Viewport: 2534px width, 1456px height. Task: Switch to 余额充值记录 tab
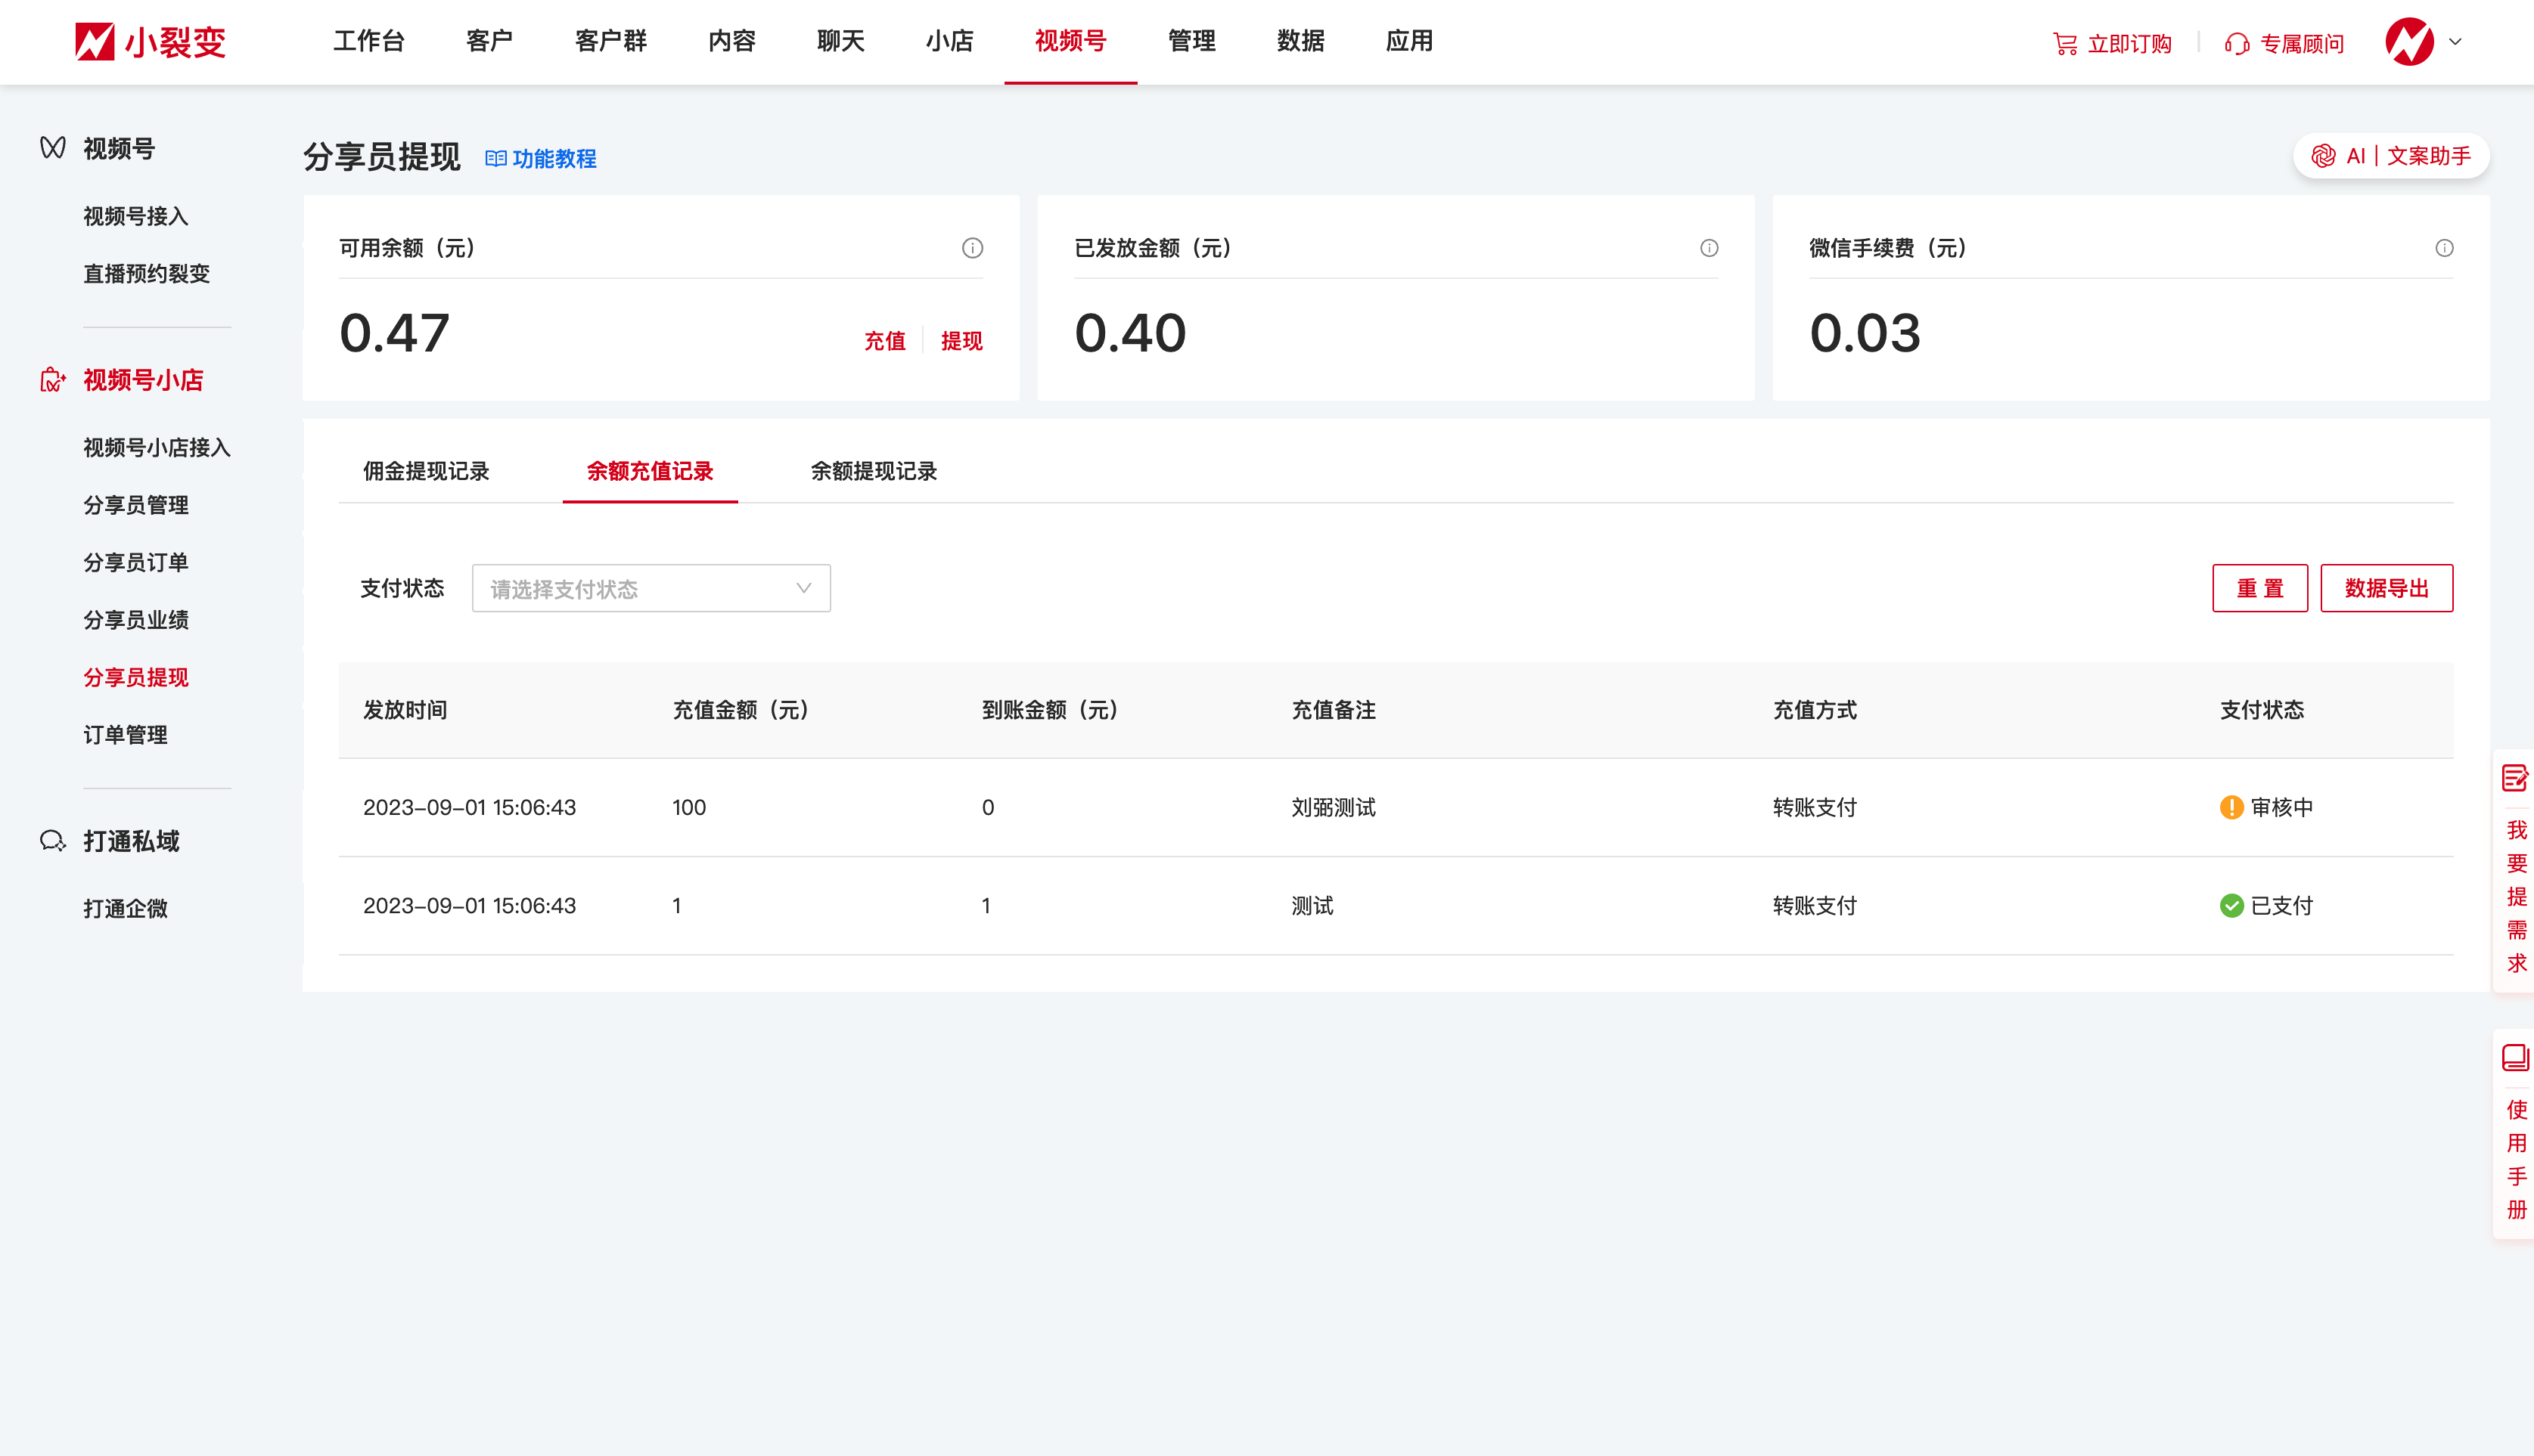click(x=651, y=471)
